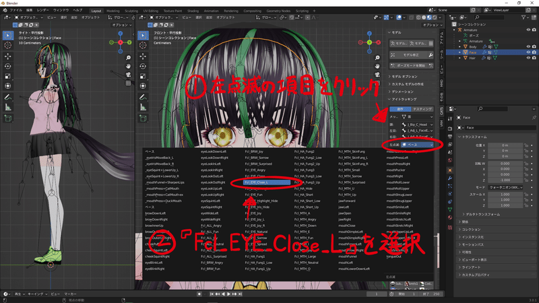Select eyeBlinkLeft in the shape key list
The width and height of the screenshot is (539, 303).
click(154, 263)
